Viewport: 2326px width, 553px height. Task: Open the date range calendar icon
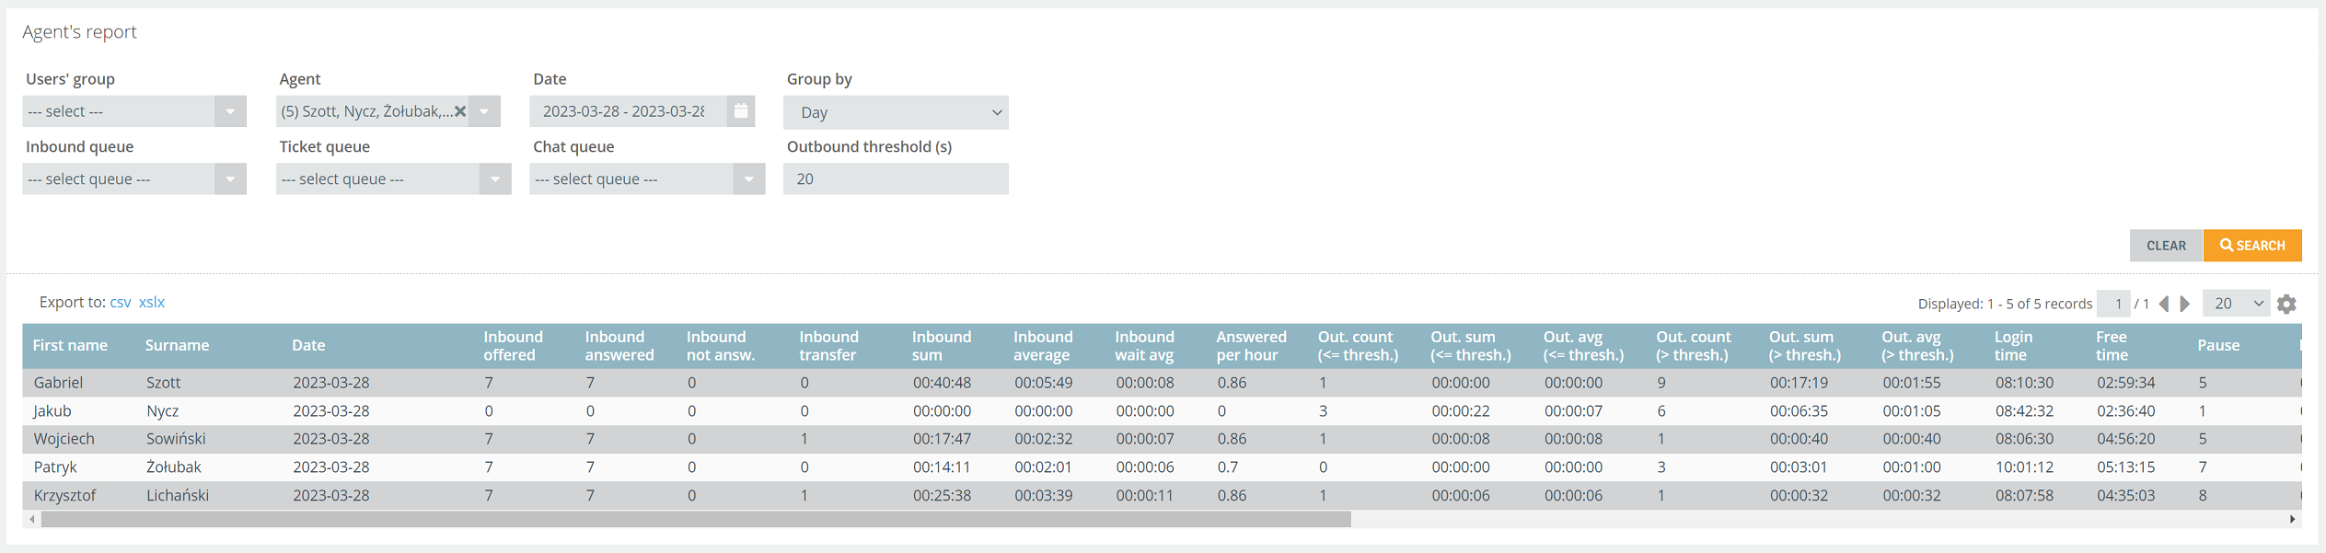741,111
